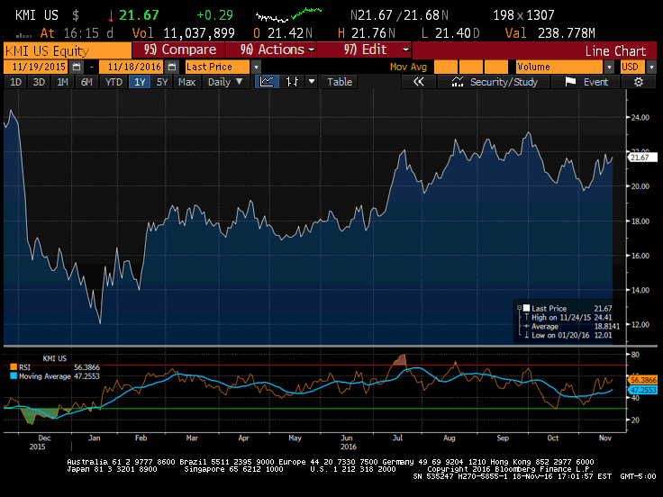The width and height of the screenshot is (663, 497).
Task: Open the 96) Actions menu
Action: (x=271, y=50)
